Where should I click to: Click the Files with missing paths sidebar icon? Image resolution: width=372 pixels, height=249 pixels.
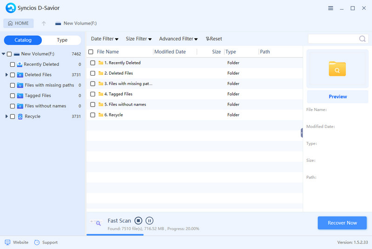20,85
